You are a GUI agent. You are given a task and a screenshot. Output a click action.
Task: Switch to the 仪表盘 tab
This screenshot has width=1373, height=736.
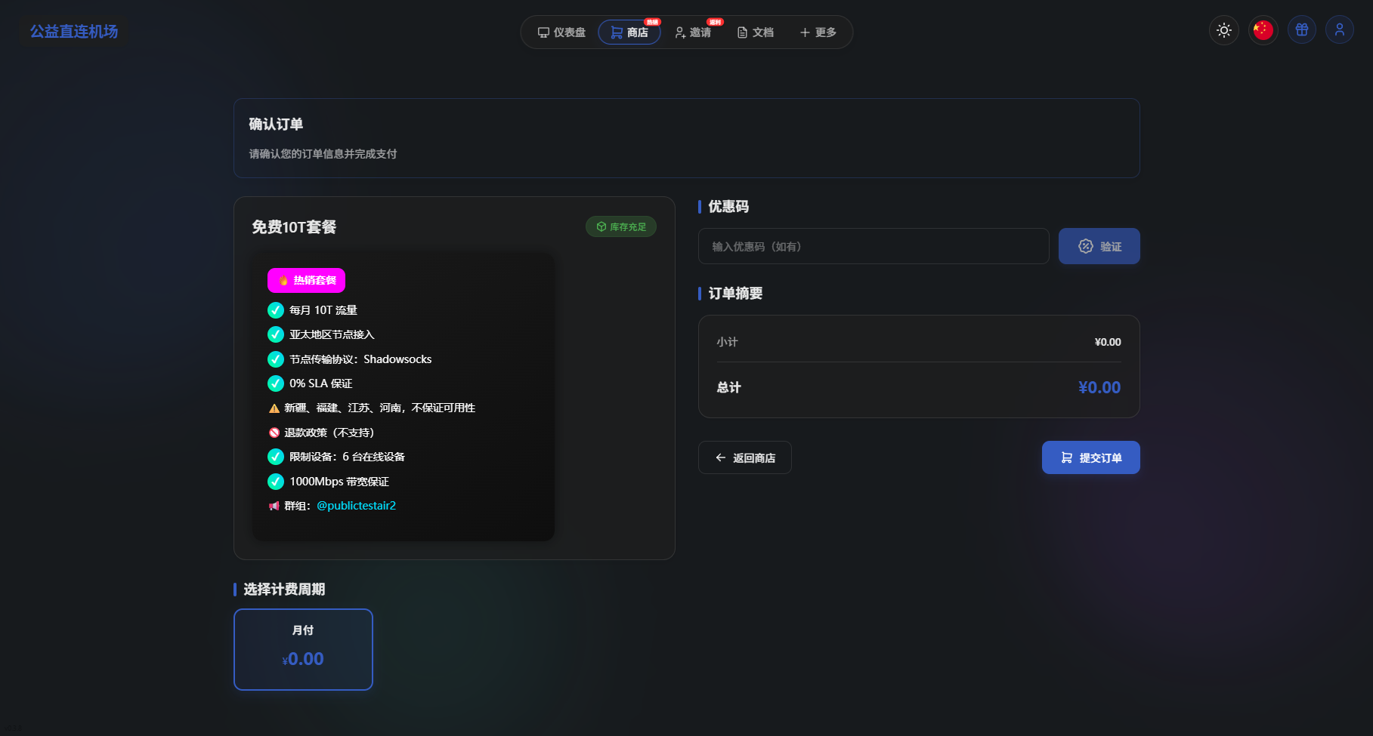coord(561,32)
